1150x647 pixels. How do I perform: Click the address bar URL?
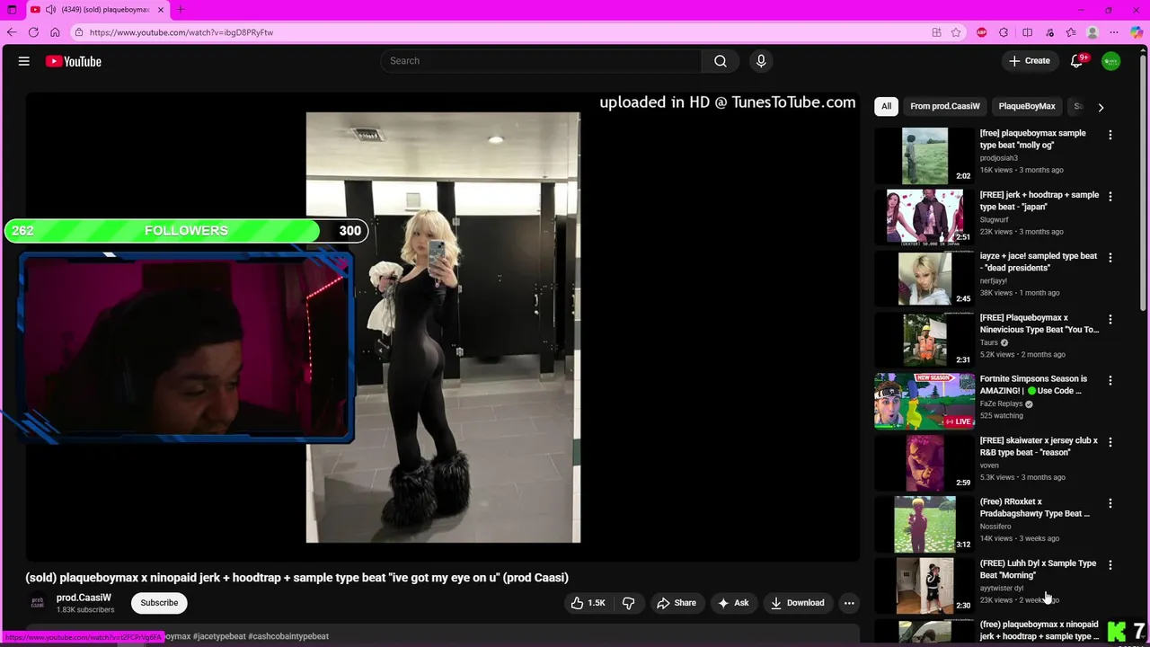click(181, 32)
